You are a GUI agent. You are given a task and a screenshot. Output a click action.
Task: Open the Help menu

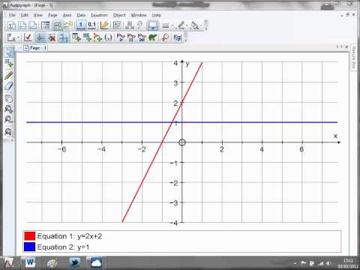pyautogui.click(x=156, y=15)
